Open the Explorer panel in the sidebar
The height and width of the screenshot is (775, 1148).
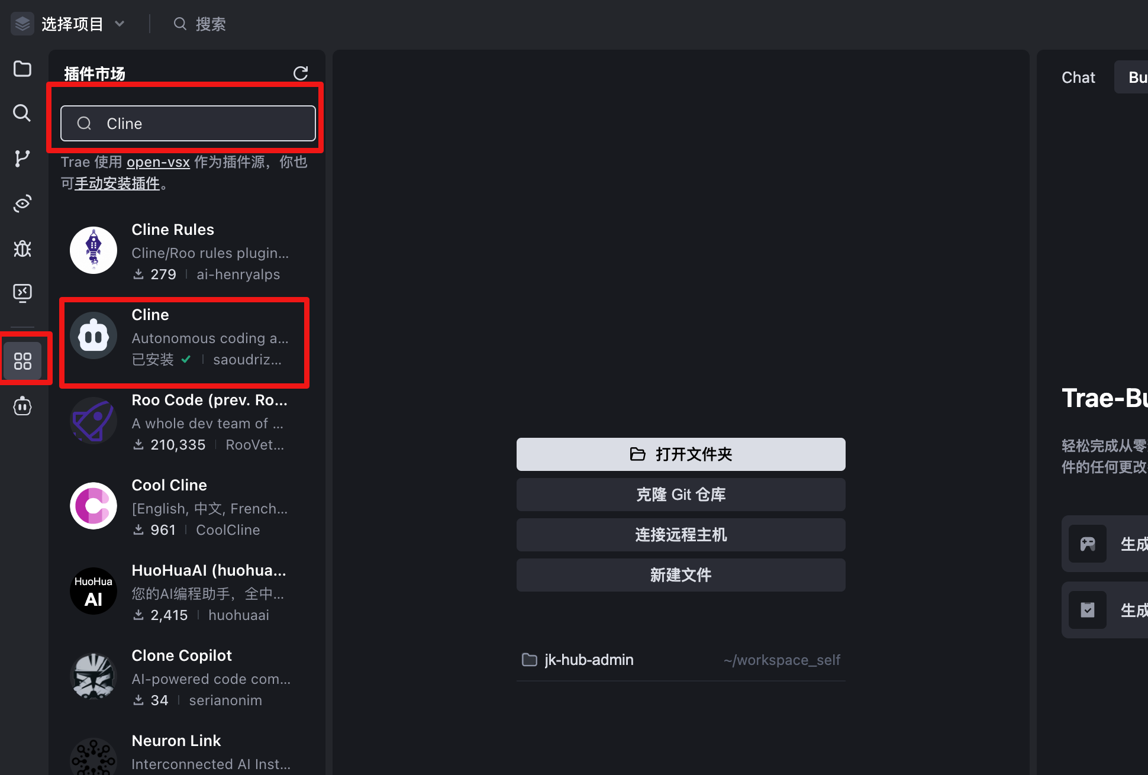click(22, 69)
